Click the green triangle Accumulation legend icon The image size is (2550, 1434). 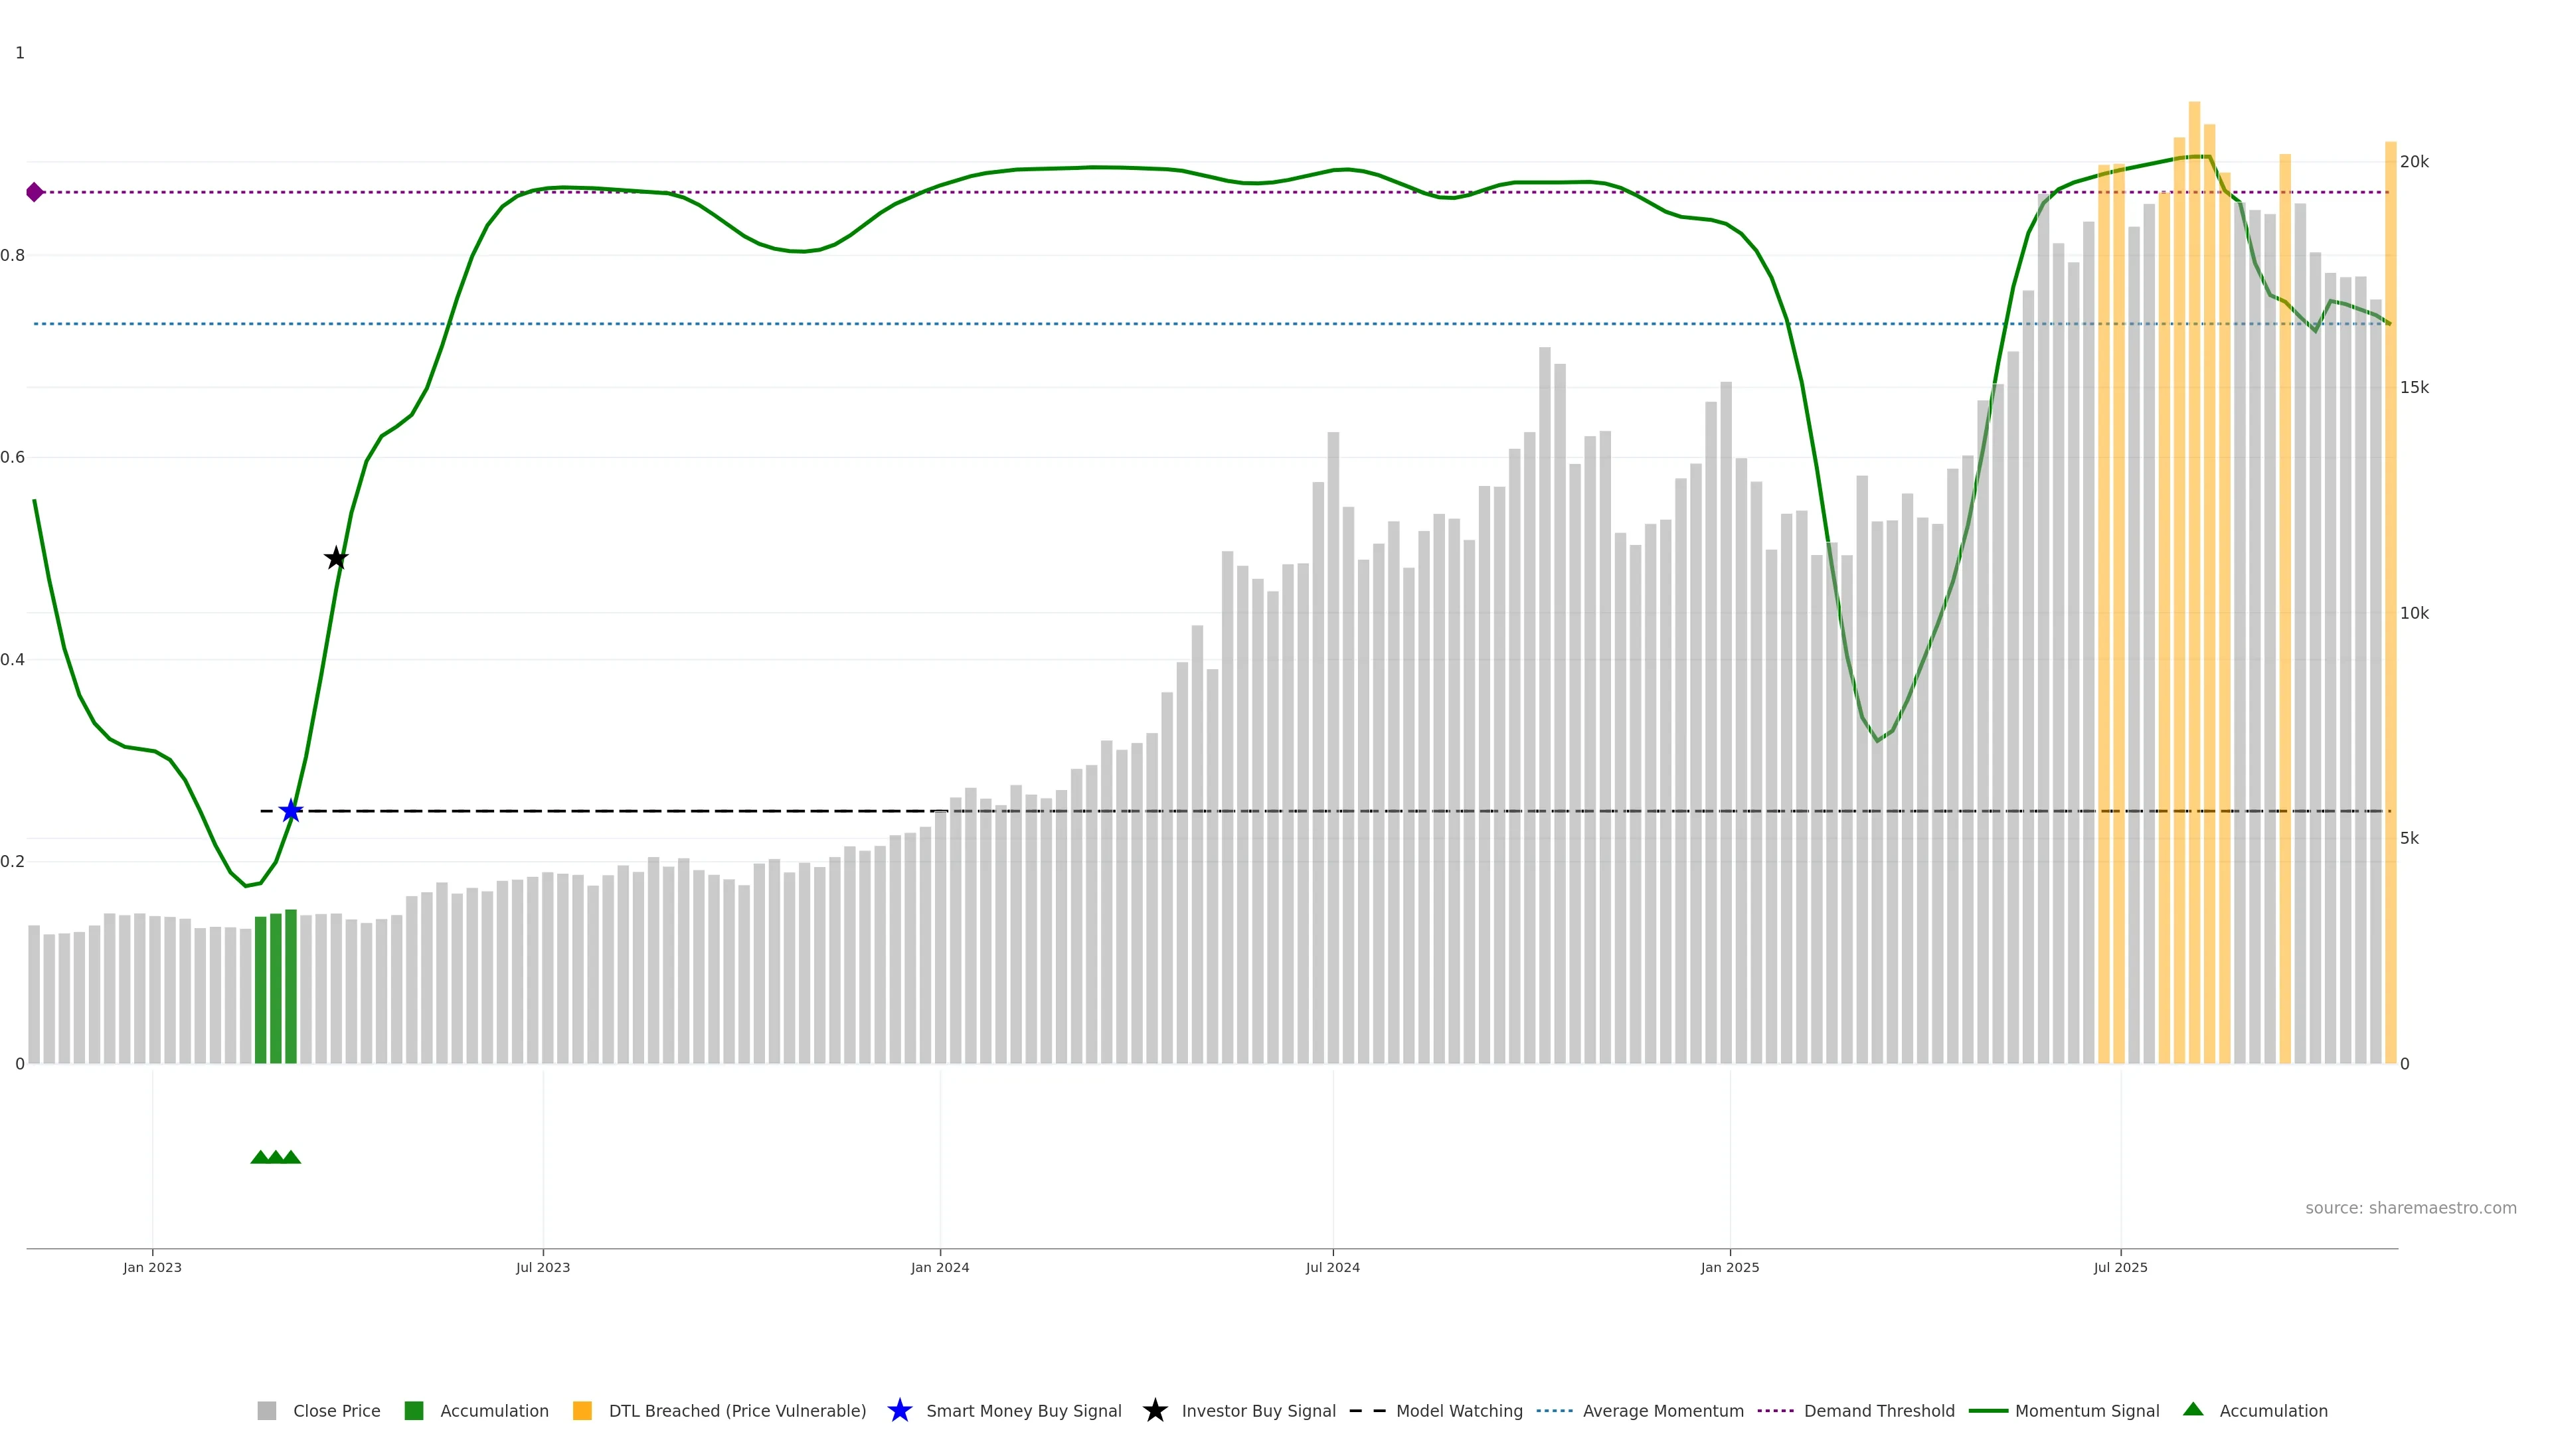2193,1409
